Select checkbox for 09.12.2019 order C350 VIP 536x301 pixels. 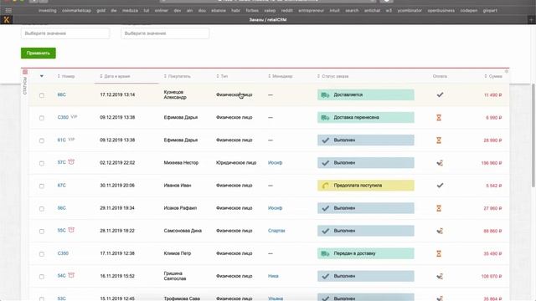42,118
